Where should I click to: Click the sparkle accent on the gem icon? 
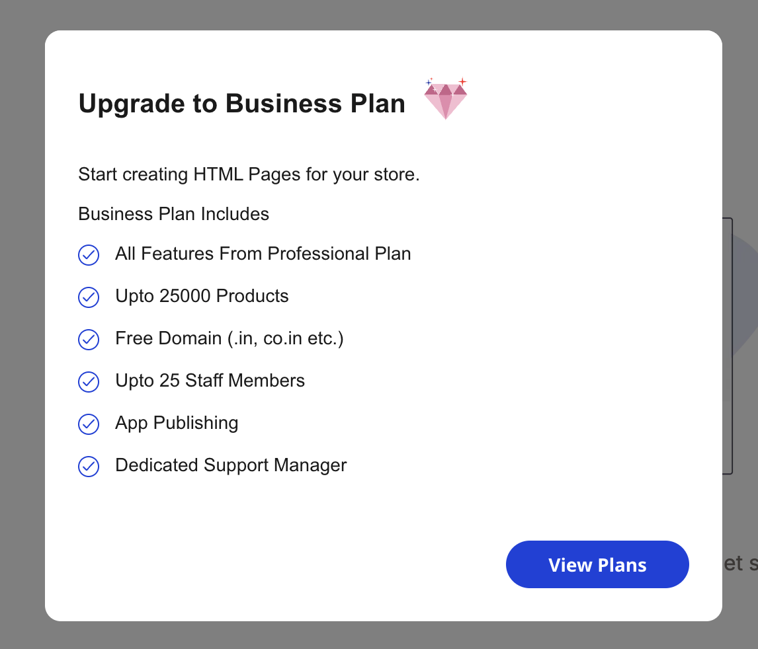tap(464, 80)
